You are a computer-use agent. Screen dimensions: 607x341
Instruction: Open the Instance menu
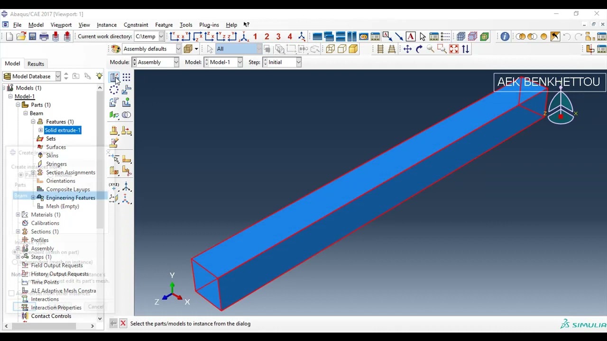[x=107, y=25]
